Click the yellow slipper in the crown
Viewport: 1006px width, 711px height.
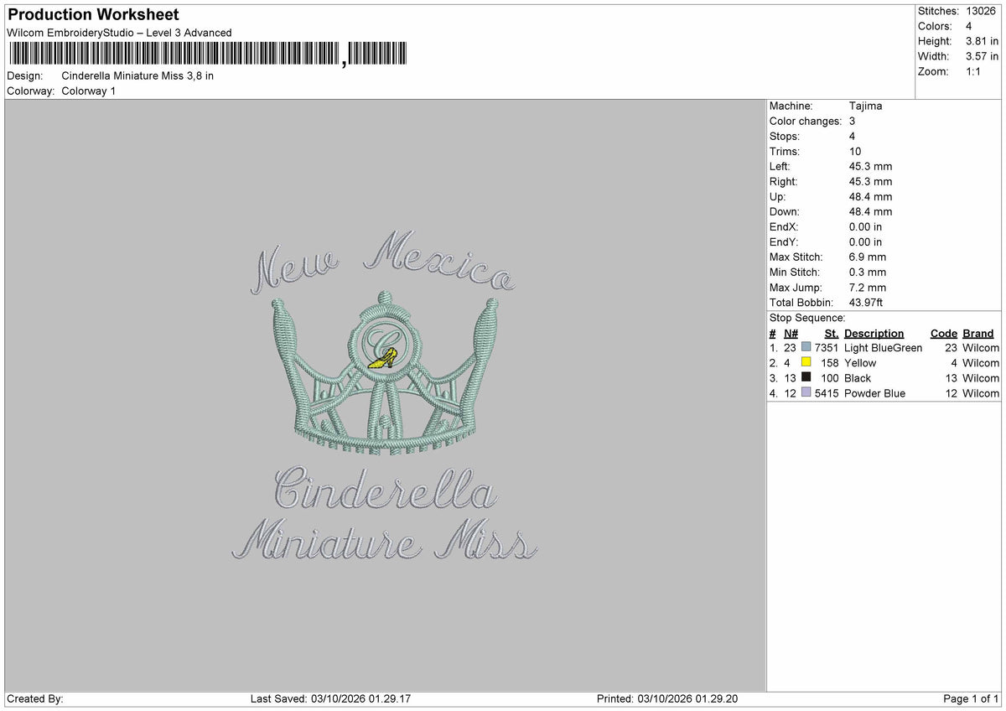[383, 360]
